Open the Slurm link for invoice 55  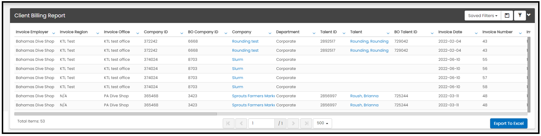pos(237,60)
